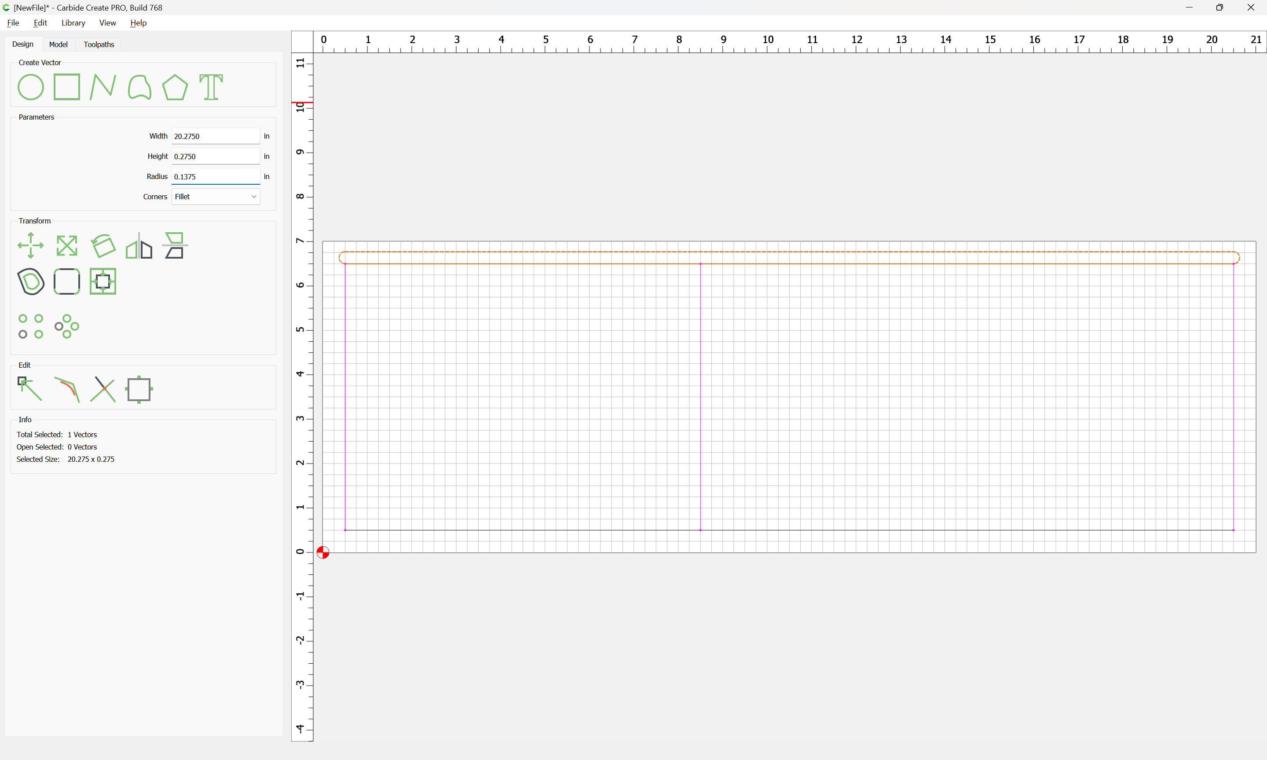Restore down the Carbide Create window
This screenshot has width=1267, height=760.
[x=1220, y=7]
